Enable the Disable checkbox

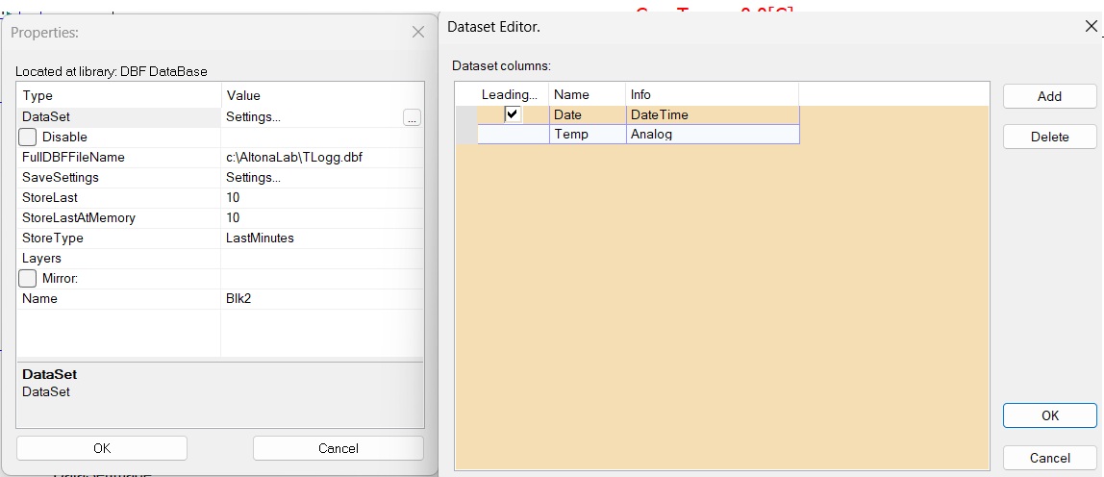28,138
